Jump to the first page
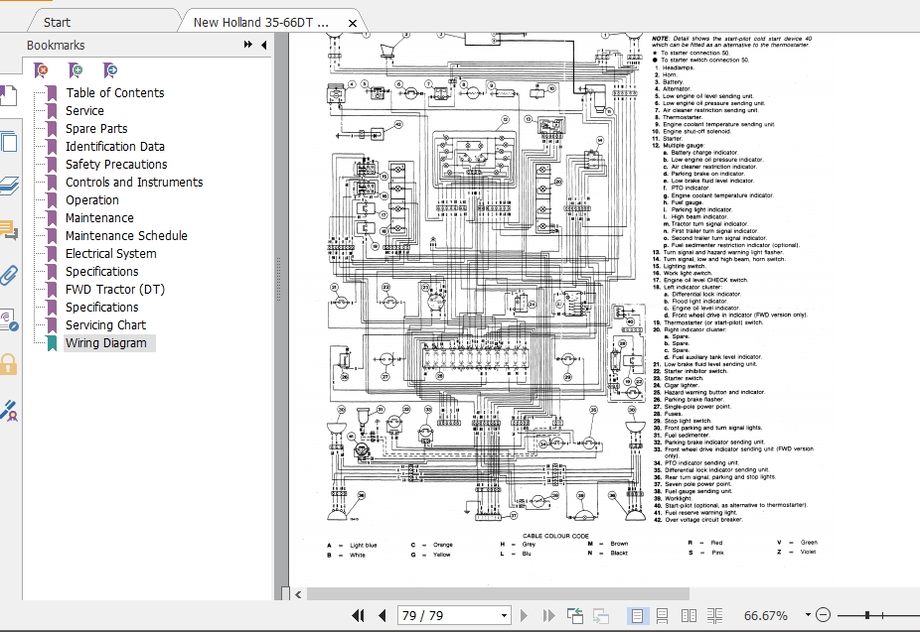The image size is (920, 632). [360, 615]
